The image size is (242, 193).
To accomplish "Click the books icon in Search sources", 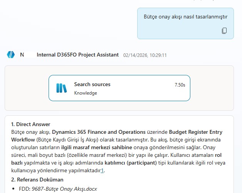I will tap(62, 88).
